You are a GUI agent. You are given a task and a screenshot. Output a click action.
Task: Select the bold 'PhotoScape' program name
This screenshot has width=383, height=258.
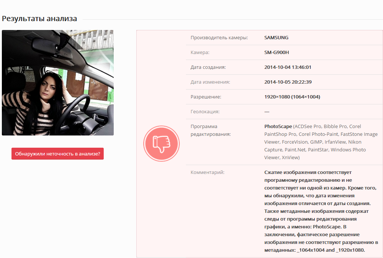click(x=278, y=127)
